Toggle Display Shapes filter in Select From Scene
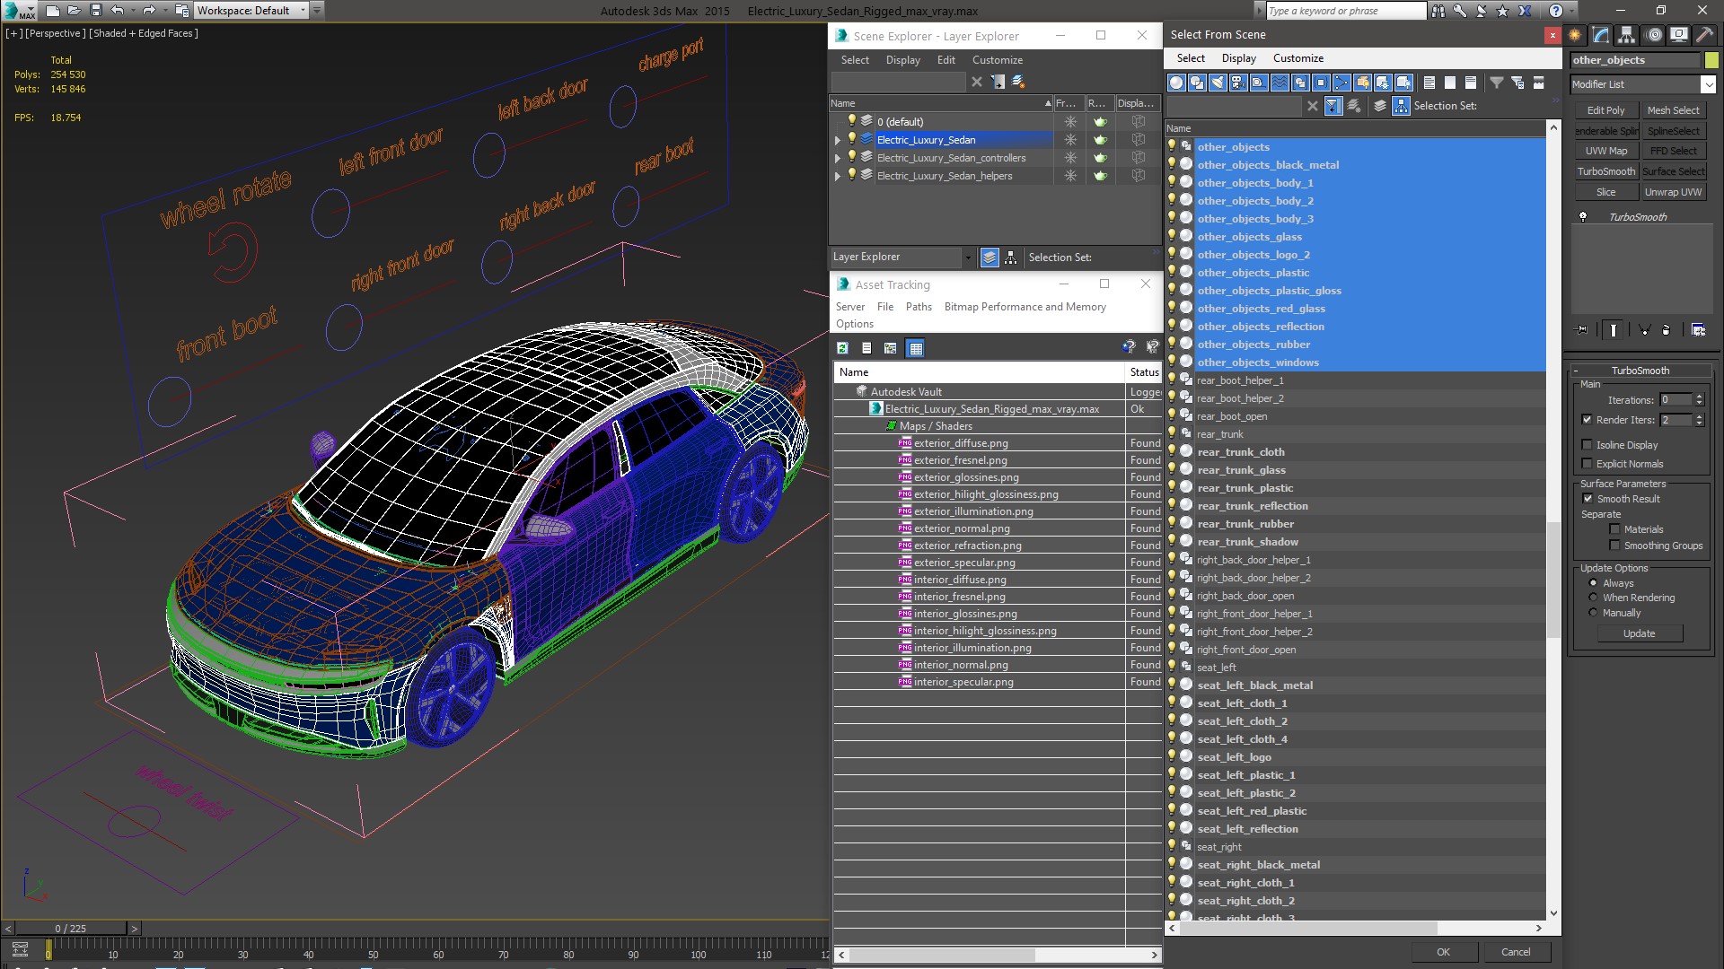 [x=1197, y=83]
